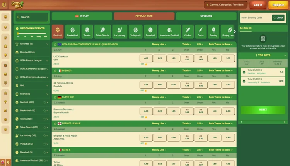Favorite the Premier (Ireland) league star
The height and width of the screenshot is (166, 290).
pyautogui.click(x=55, y=71)
